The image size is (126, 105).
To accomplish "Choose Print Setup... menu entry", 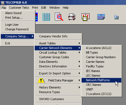I will coord(17,18).
